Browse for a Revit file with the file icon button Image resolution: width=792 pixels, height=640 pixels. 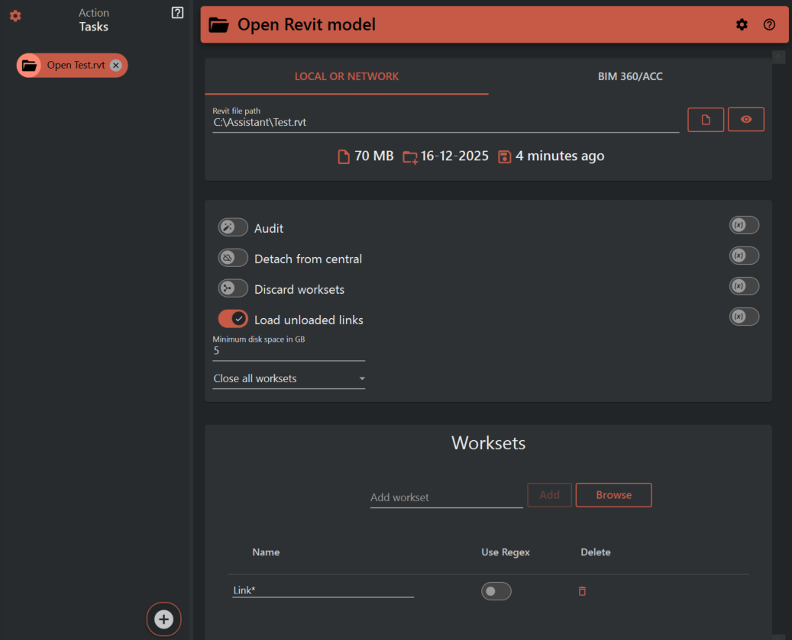(706, 119)
